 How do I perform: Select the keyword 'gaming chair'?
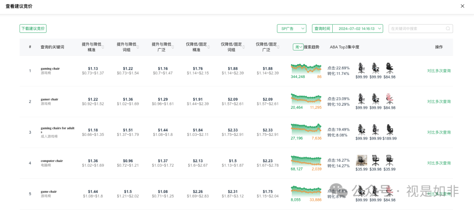[50, 68]
